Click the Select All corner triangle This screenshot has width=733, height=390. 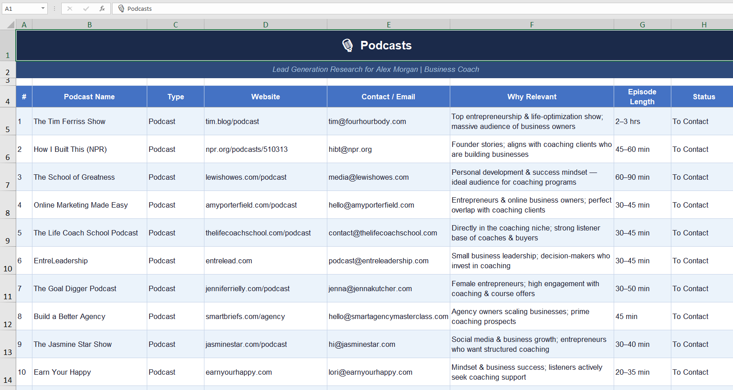click(8, 25)
